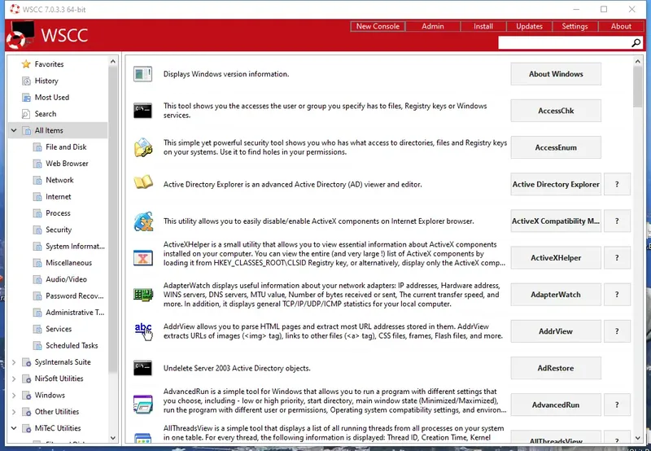This screenshot has height=451, width=651.
Task: Click the SysInternals Suite folder icon
Action: point(26,362)
